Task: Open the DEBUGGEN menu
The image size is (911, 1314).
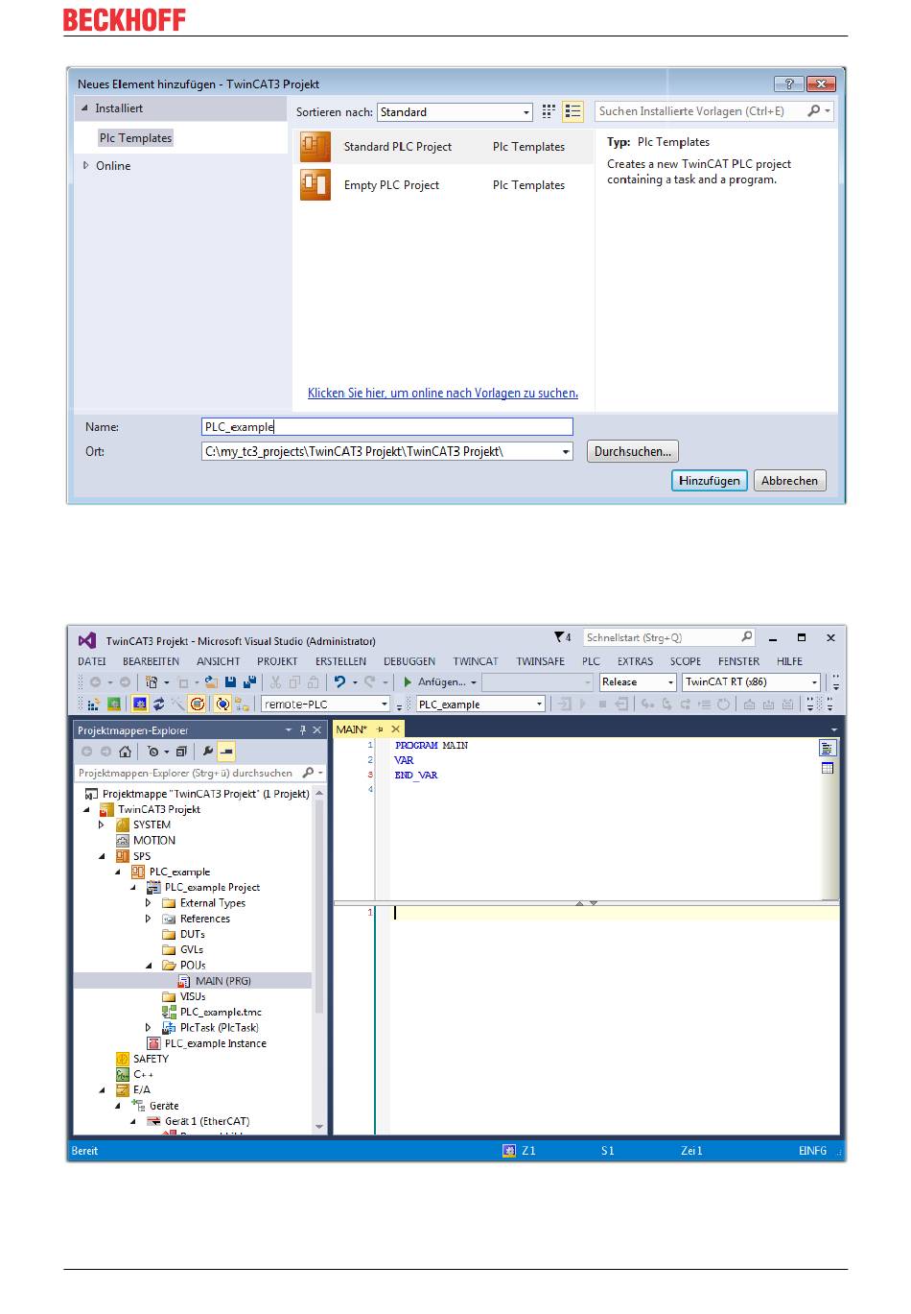Action: [x=409, y=661]
